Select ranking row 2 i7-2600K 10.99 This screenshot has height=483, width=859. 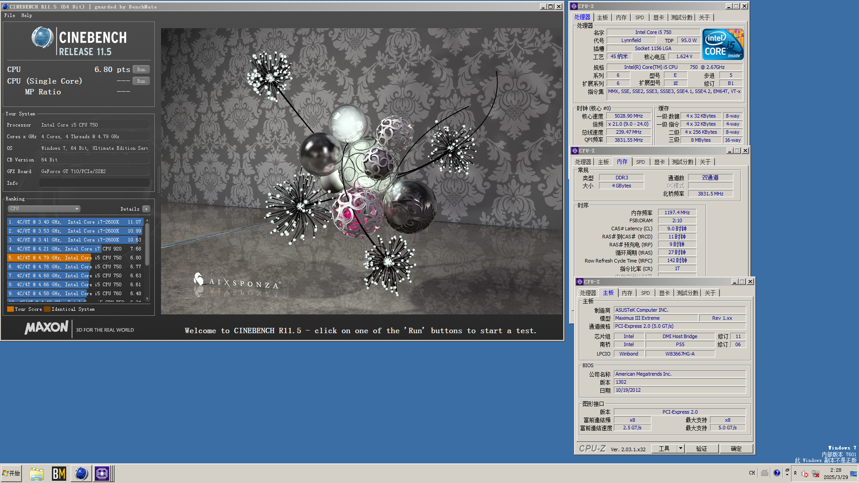(75, 231)
